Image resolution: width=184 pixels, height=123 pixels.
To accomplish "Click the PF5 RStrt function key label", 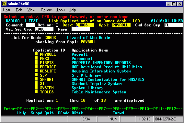I will pos(77,113).
